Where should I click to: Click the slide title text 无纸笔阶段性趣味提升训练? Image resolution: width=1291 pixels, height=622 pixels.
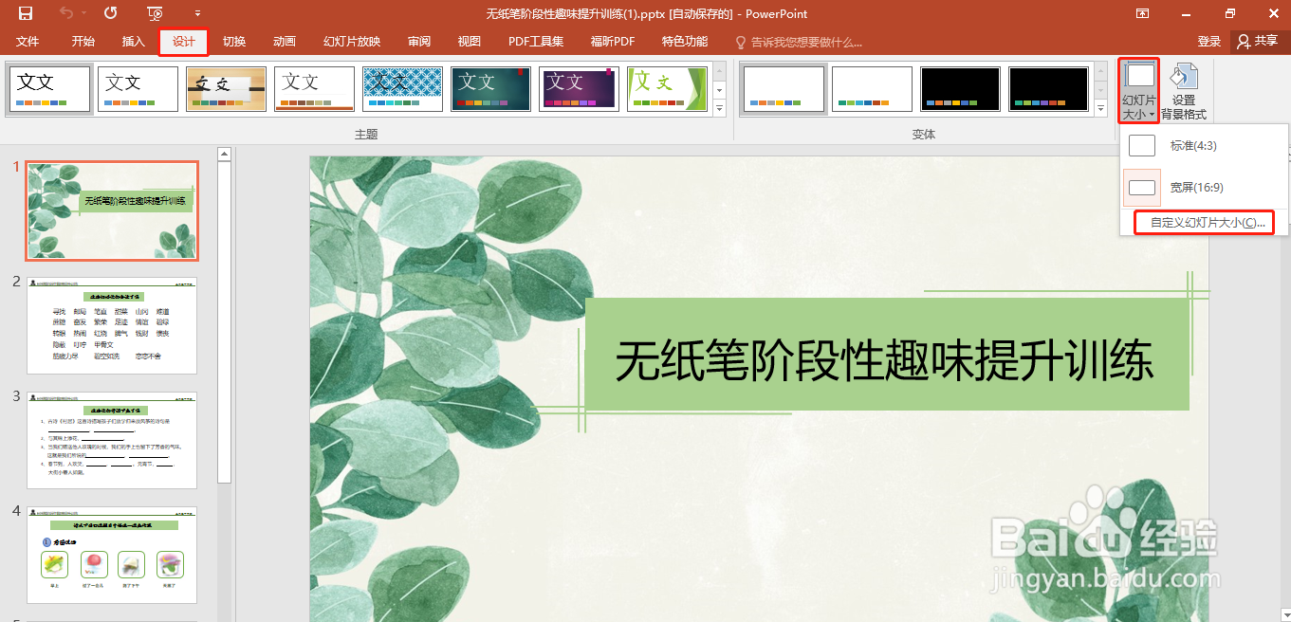point(884,361)
